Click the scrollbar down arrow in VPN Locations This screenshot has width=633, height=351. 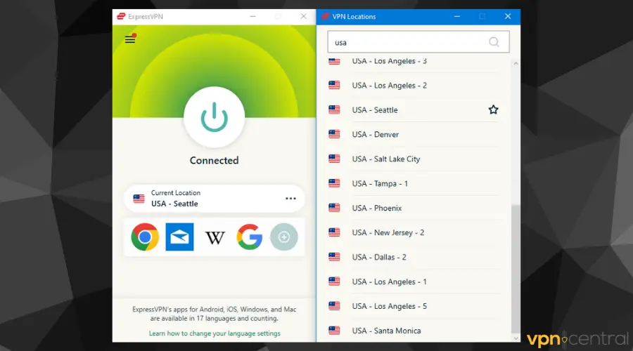click(x=516, y=338)
